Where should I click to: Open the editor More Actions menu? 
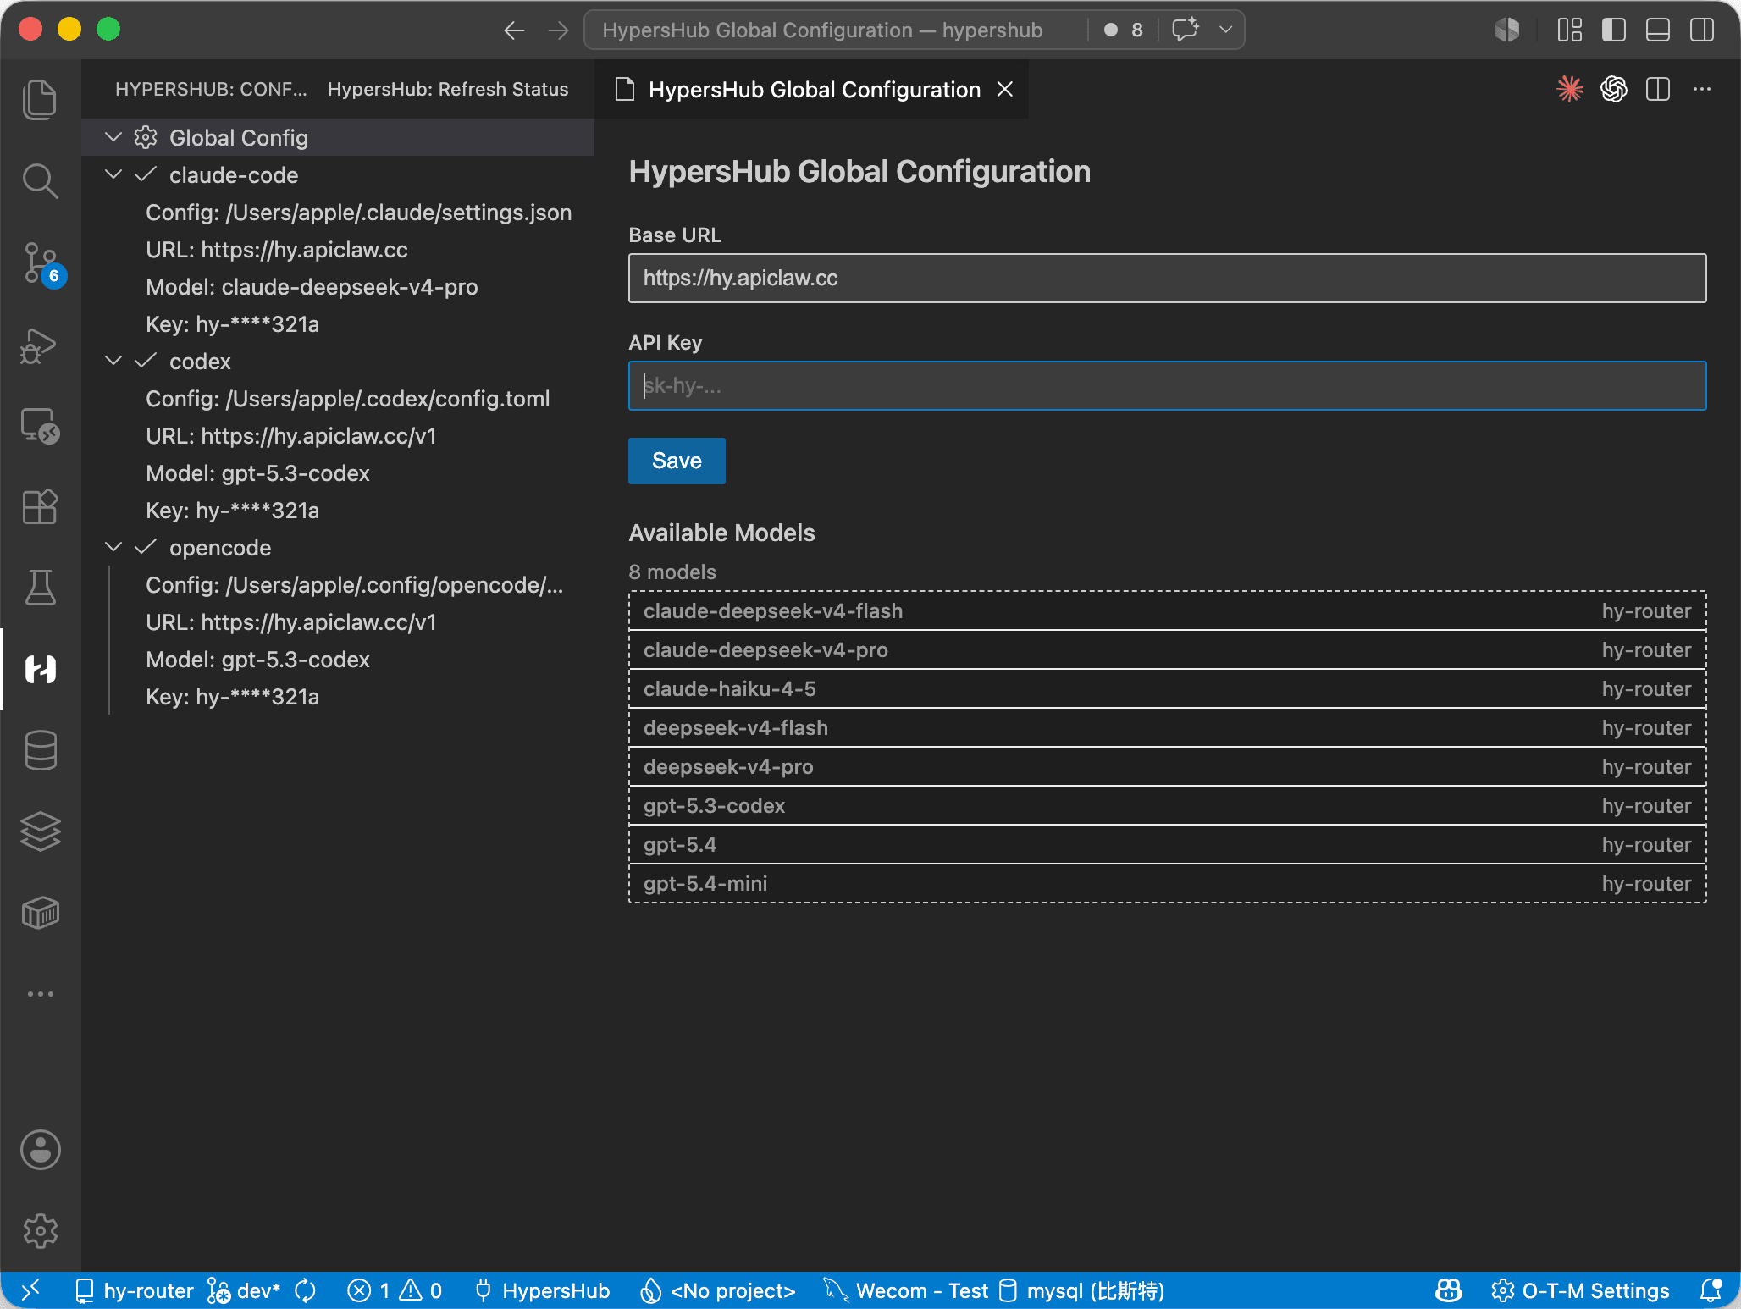click(1702, 89)
